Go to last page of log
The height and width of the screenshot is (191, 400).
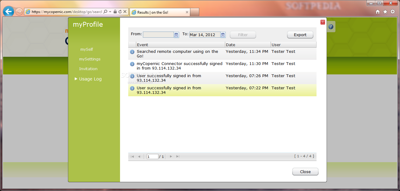(178, 156)
